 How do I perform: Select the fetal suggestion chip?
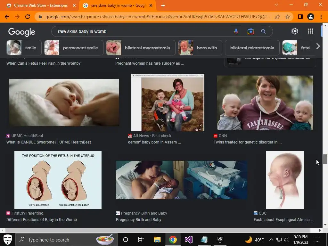(298, 48)
